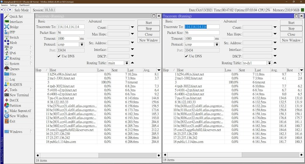305x164 pixels.
Task: Open the Interfaces menu icon
Action: pyautogui.click(x=7, y=22)
